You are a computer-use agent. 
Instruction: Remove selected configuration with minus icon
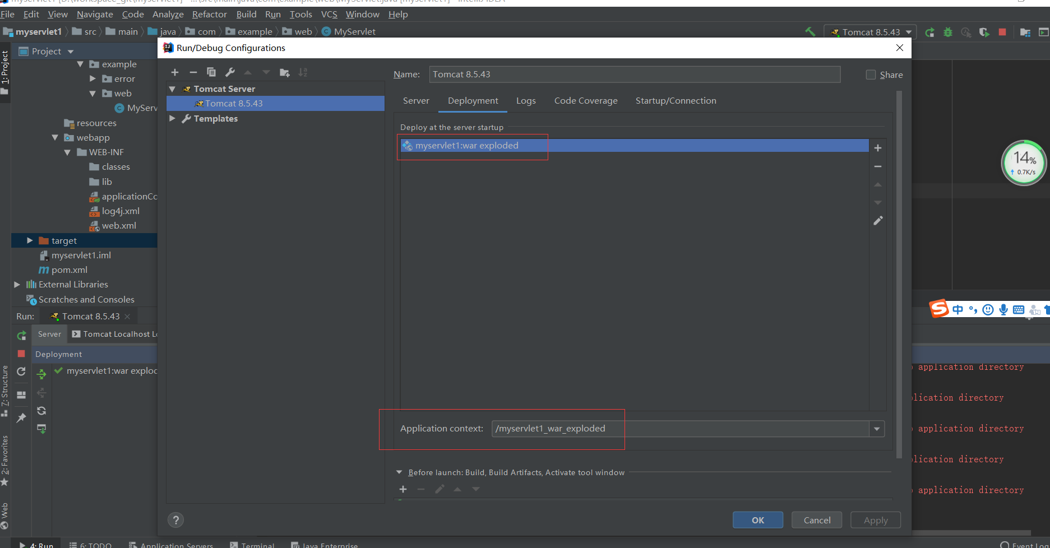193,72
